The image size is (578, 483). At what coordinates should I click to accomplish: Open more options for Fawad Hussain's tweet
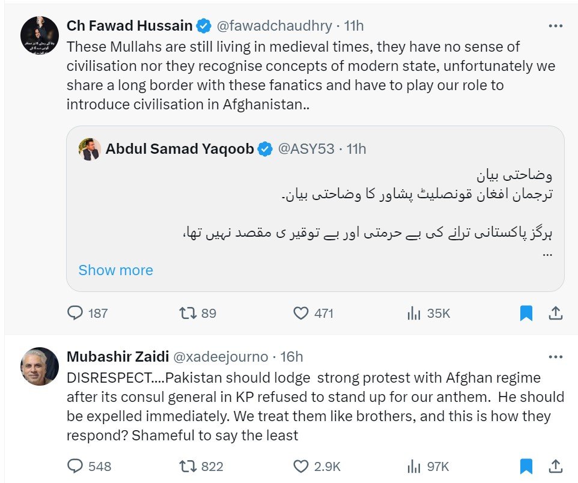coord(556,26)
